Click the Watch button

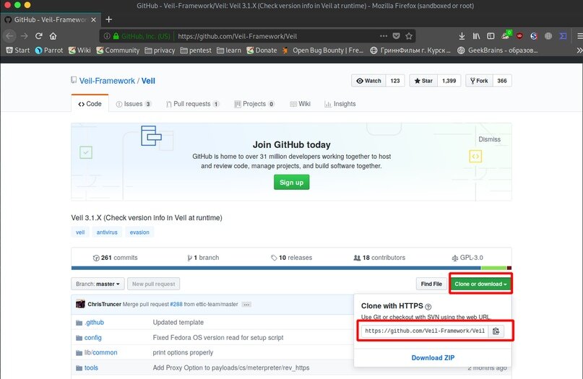click(369, 81)
